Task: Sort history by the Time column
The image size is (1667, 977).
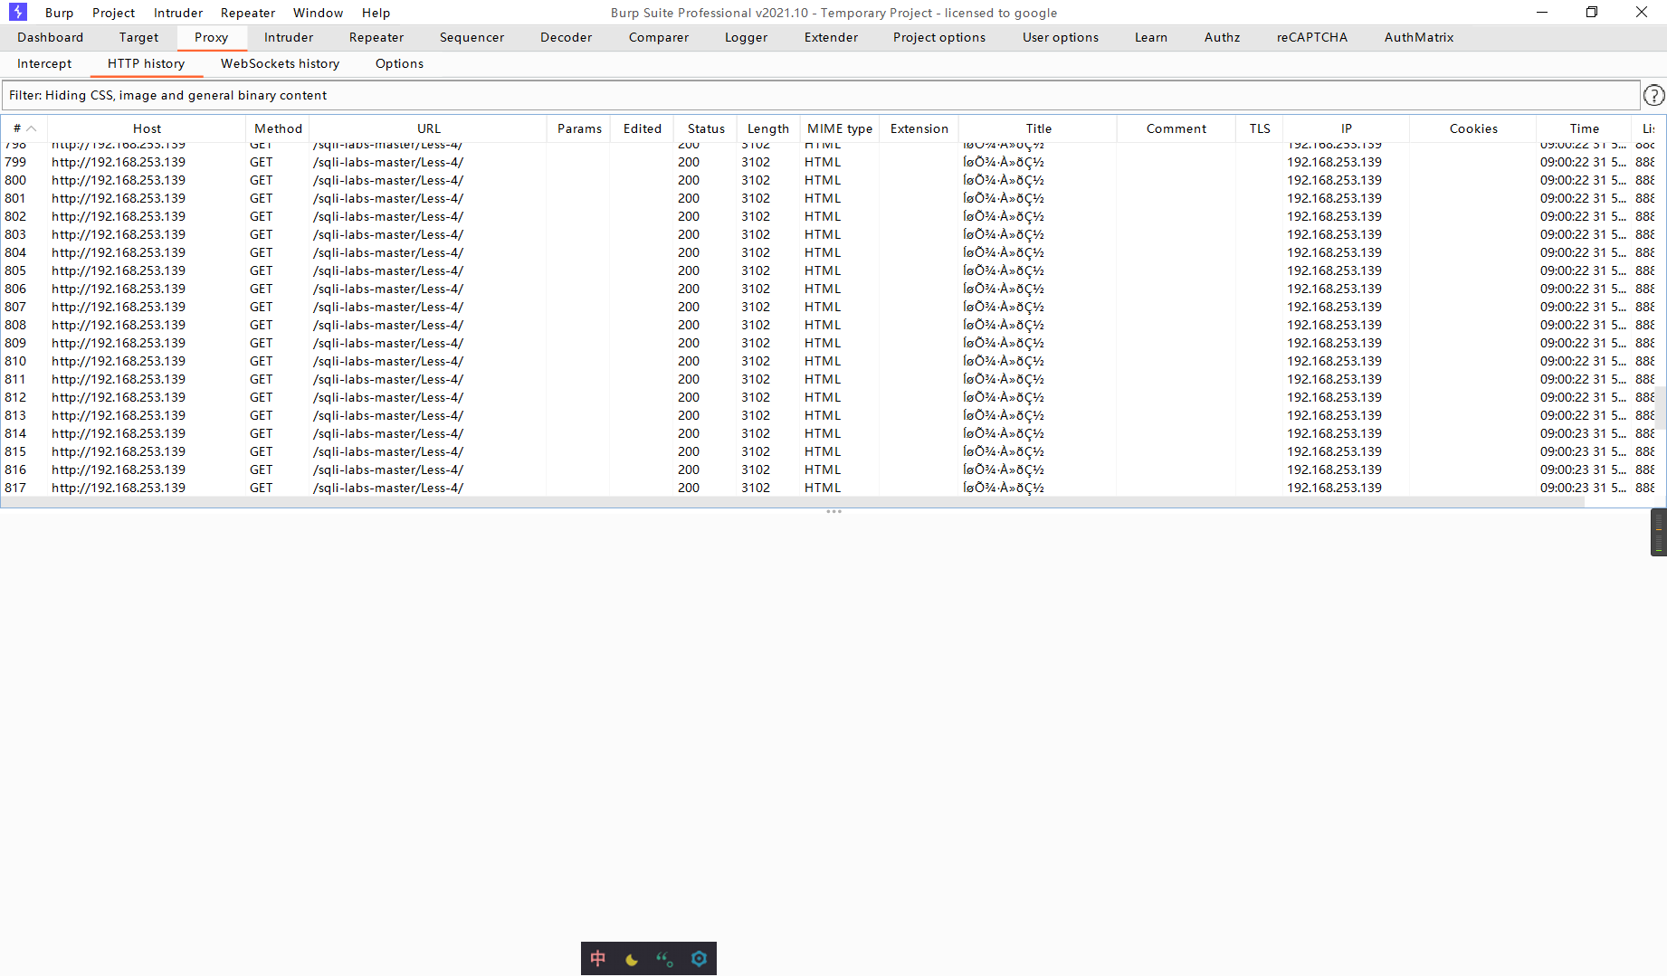Action: (1584, 128)
